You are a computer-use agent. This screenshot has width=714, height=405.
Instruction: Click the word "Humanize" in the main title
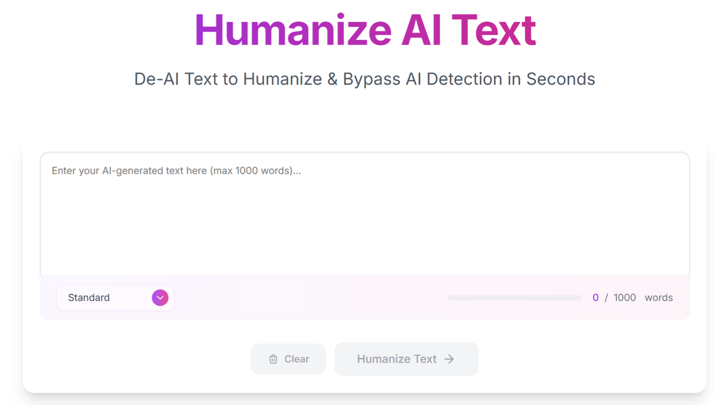(x=293, y=30)
